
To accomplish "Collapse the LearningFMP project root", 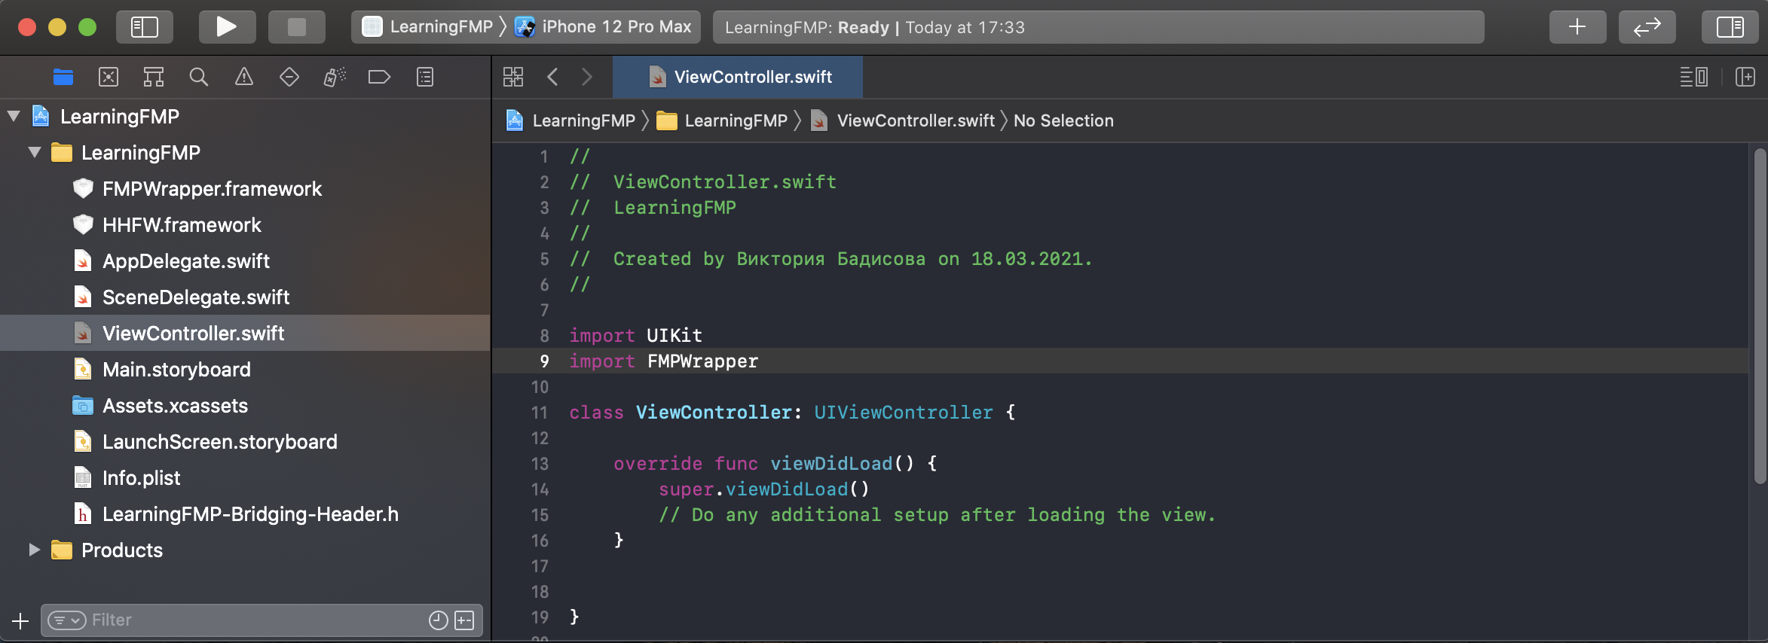I will pos(14,117).
